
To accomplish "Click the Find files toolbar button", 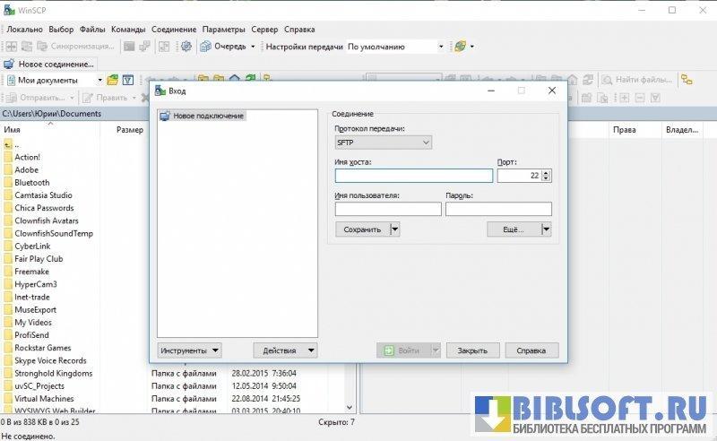I will pos(637,80).
